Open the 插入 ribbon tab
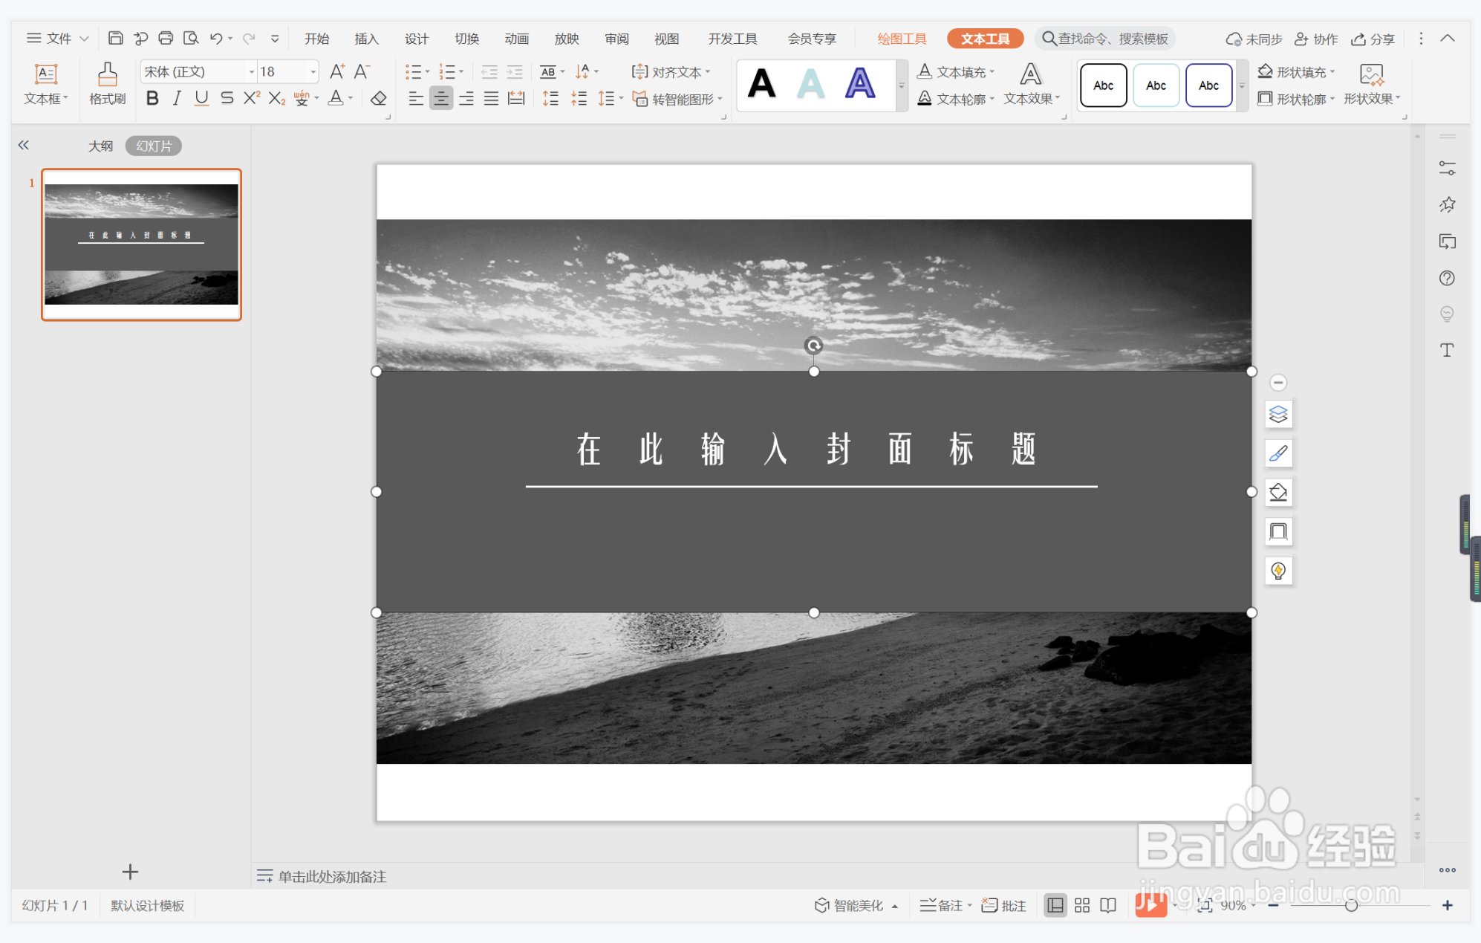 click(366, 39)
